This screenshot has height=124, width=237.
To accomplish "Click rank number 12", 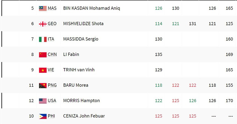I will click(31, 101).
